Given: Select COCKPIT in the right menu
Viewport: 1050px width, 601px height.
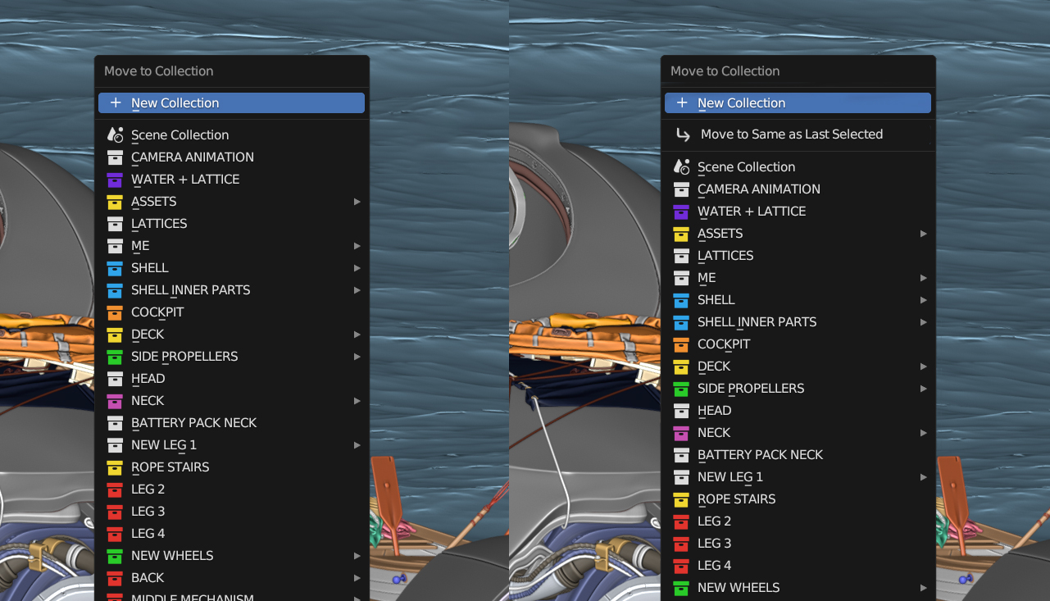Looking at the screenshot, I should click(x=798, y=344).
